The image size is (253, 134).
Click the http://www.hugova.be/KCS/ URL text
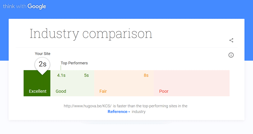pos(88,106)
